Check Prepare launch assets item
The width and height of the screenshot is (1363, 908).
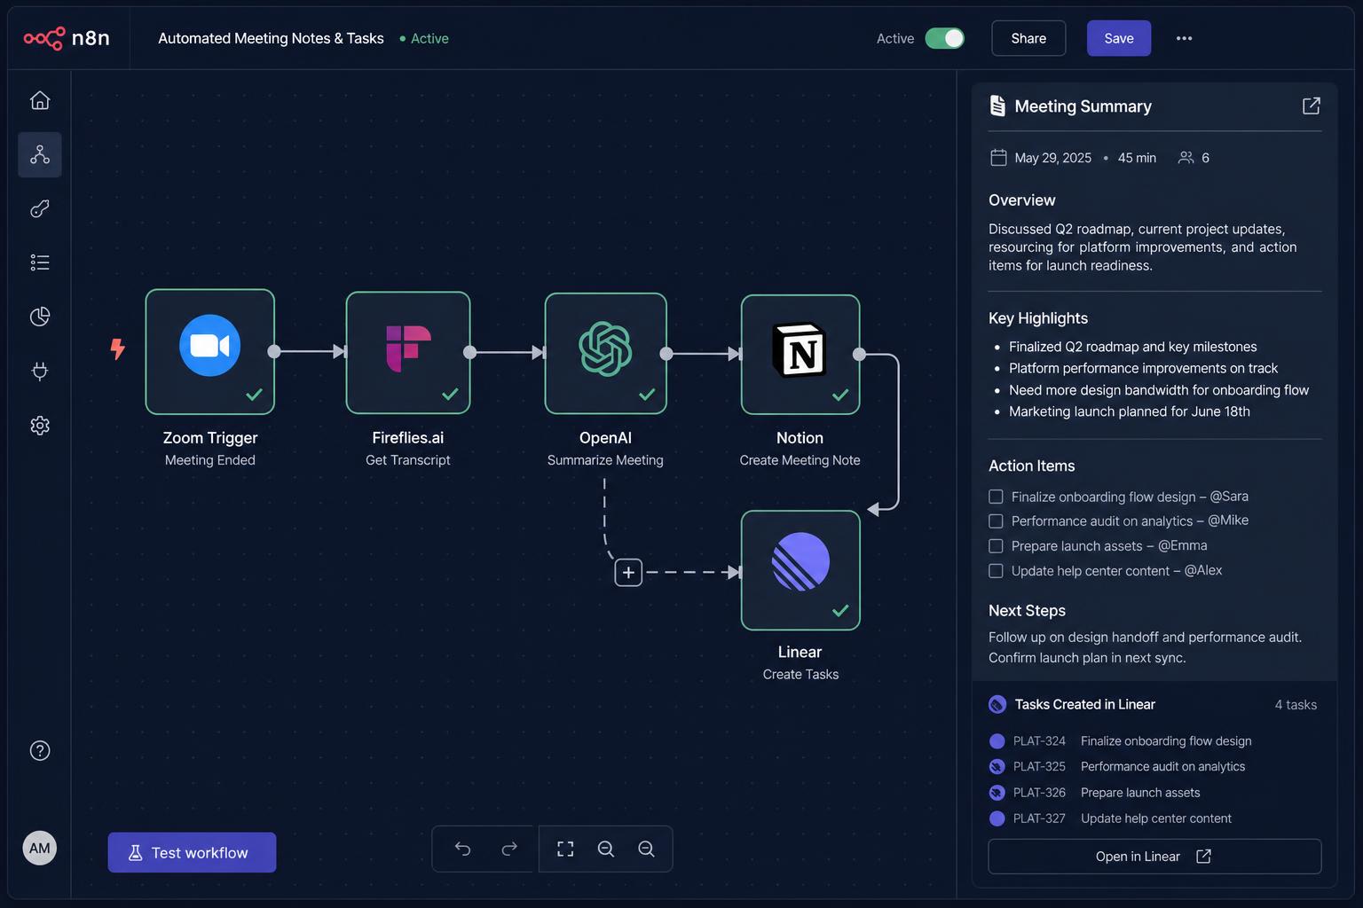(x=996, y=546)
